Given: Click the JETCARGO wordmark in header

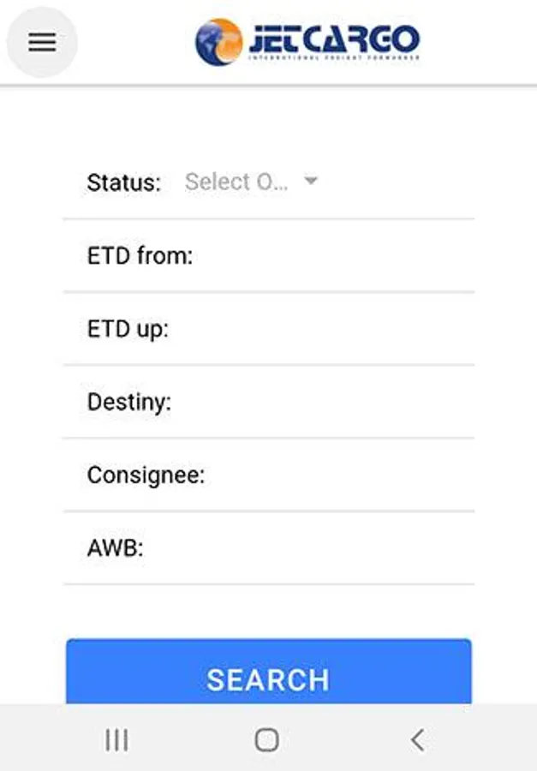Looking at the screenshot, I should (334, 41).
